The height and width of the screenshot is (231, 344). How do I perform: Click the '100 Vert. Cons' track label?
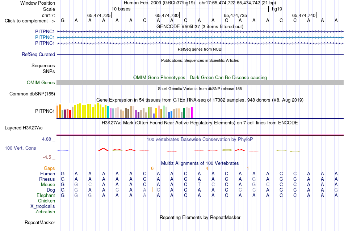[x=20, y=148]
